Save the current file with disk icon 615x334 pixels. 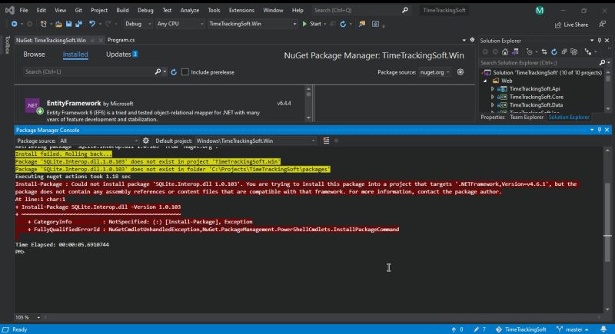[68, 24]
